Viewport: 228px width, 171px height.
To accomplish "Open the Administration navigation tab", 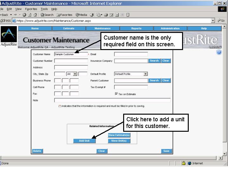I will pos(170,28).
